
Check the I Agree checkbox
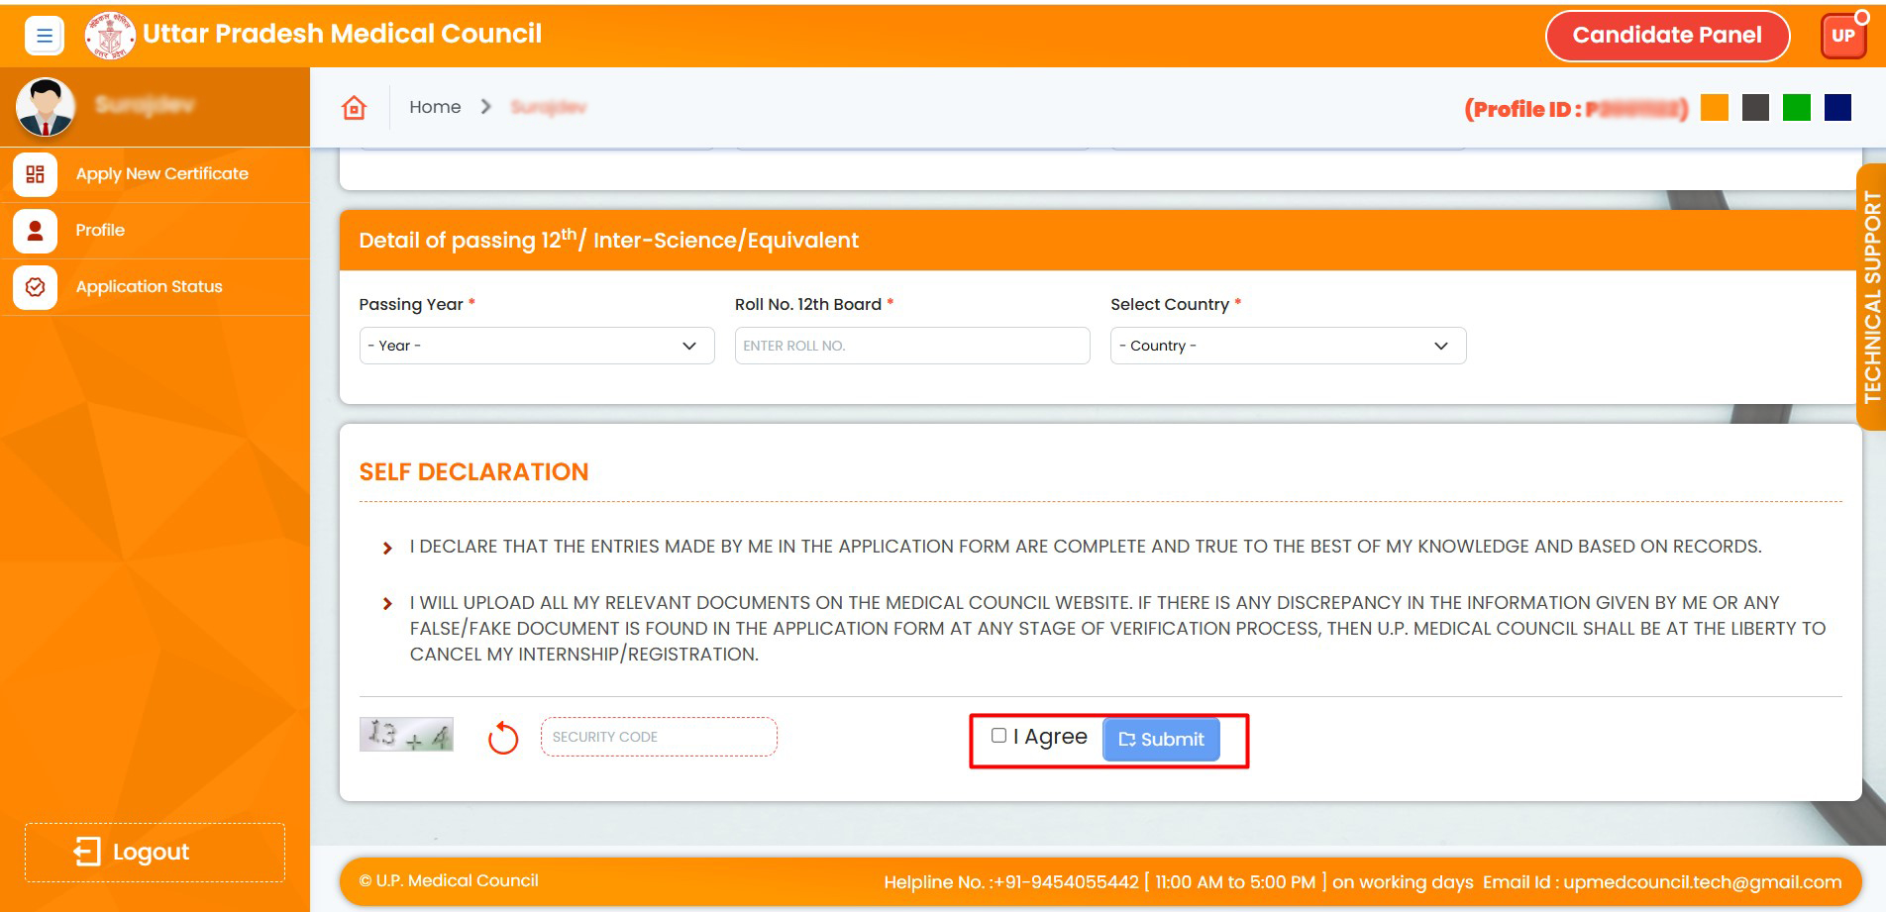pyautogui.click(x=998, y=736)
